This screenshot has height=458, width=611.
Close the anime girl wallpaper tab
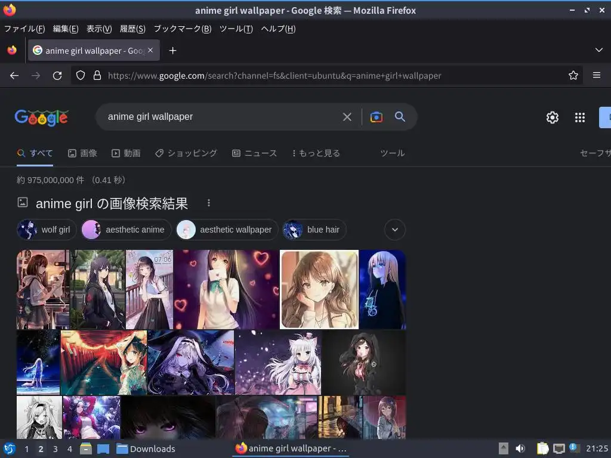pyautogui.click(x=150, y=50)
